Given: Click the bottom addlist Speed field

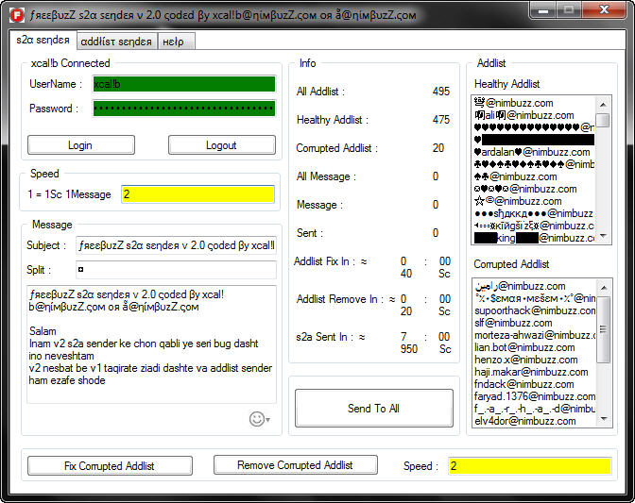Looking at the screenshot, I should pyautogui.click(x=530, y=466).
